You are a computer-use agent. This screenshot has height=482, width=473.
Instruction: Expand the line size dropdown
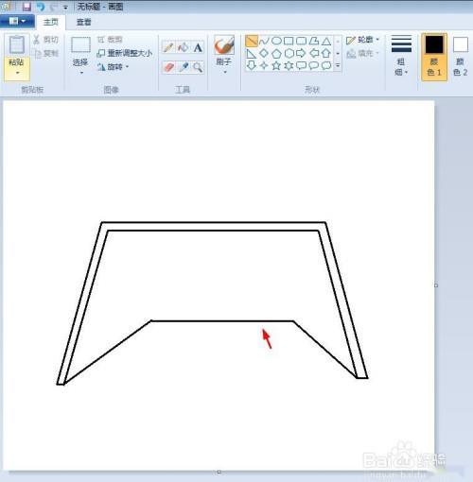tap(401, 57)
